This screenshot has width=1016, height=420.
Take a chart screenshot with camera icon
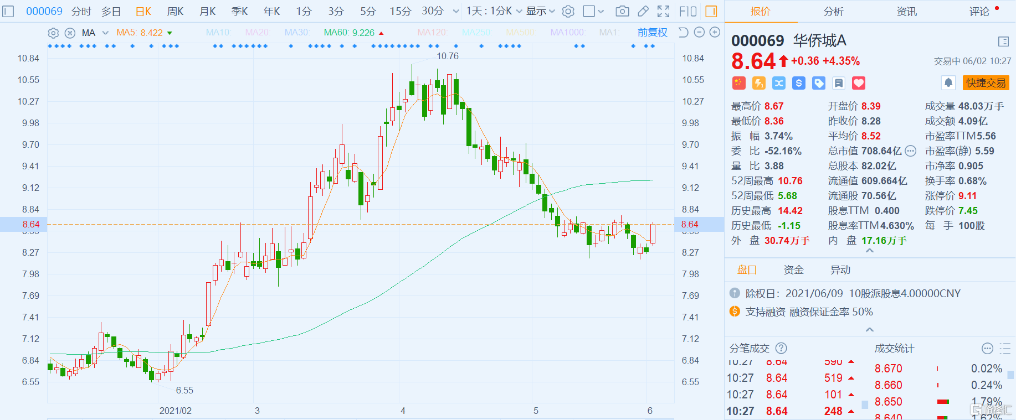point(622,11)
